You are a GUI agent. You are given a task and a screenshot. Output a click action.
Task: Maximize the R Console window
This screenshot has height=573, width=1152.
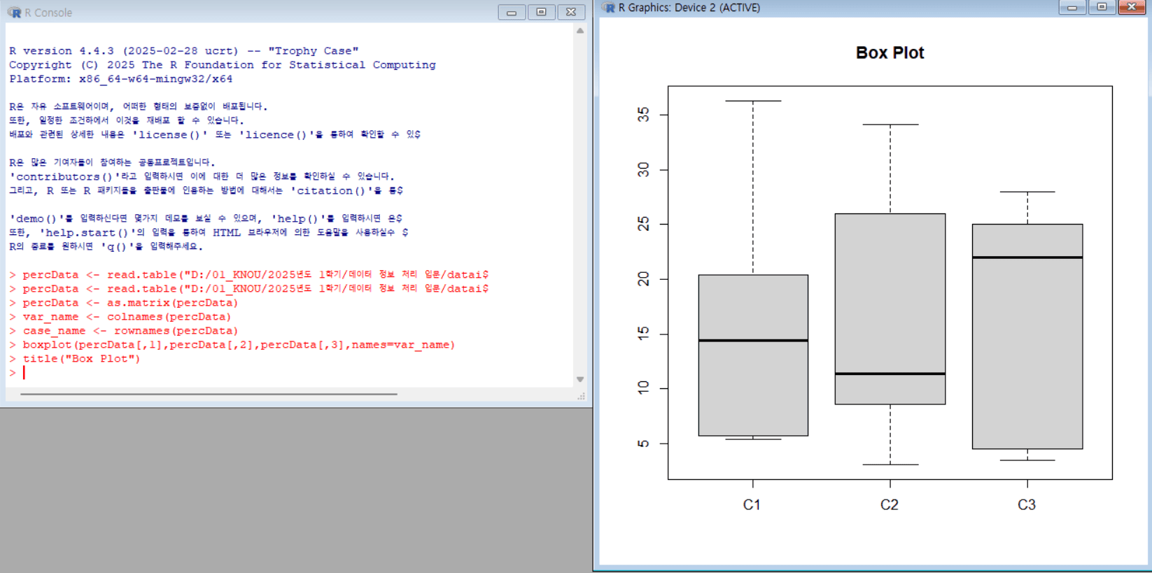(x=541, y=13)
